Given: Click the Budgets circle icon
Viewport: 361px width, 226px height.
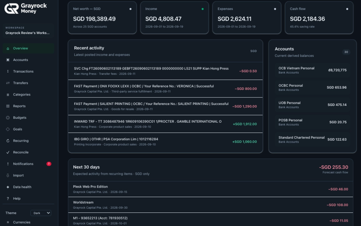Looking at the screenshot, I should [8, 118].
